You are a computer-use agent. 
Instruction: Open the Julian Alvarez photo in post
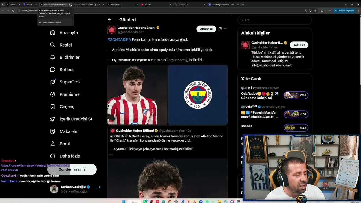pyautogui.click(x=137, y=95)
